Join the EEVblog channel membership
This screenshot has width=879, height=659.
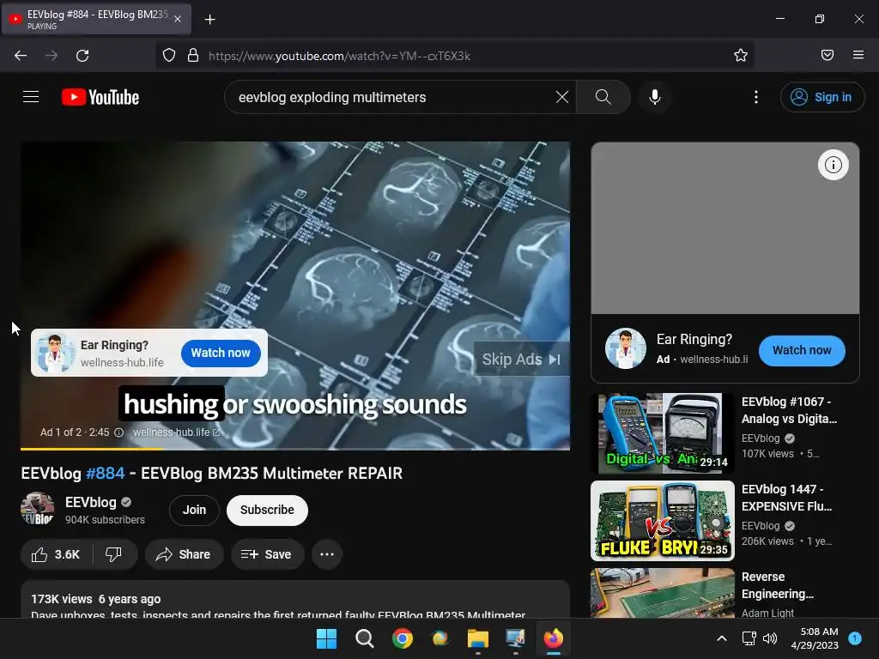pyautogui.click(x=194, y=510)
